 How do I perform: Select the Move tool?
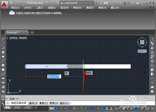tap(152, 61)
